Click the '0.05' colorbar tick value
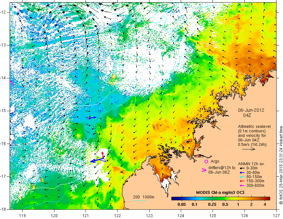Image resolution: width=283 pixels, height=219 pixels. pyautogui.click(x=182, y=205)
